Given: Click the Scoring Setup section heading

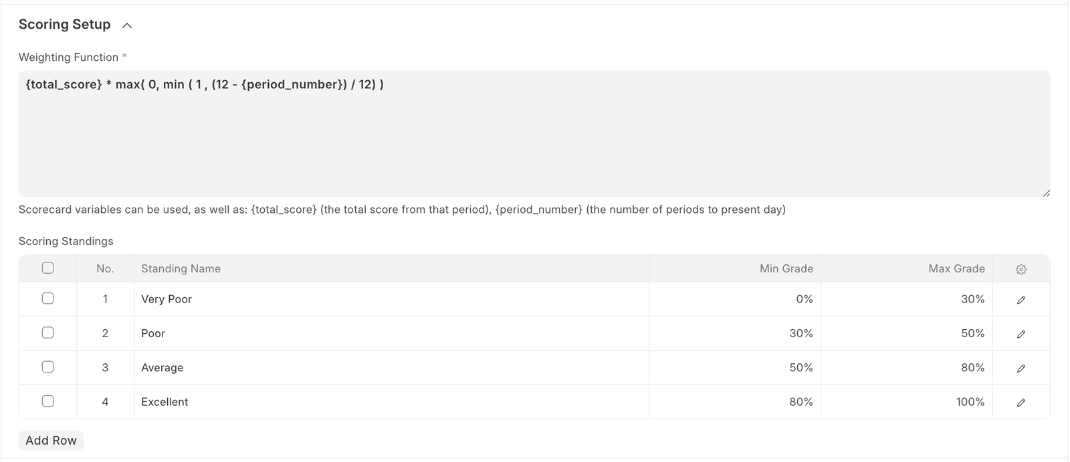Looking at the screenshot, I should tap(65, 25).
